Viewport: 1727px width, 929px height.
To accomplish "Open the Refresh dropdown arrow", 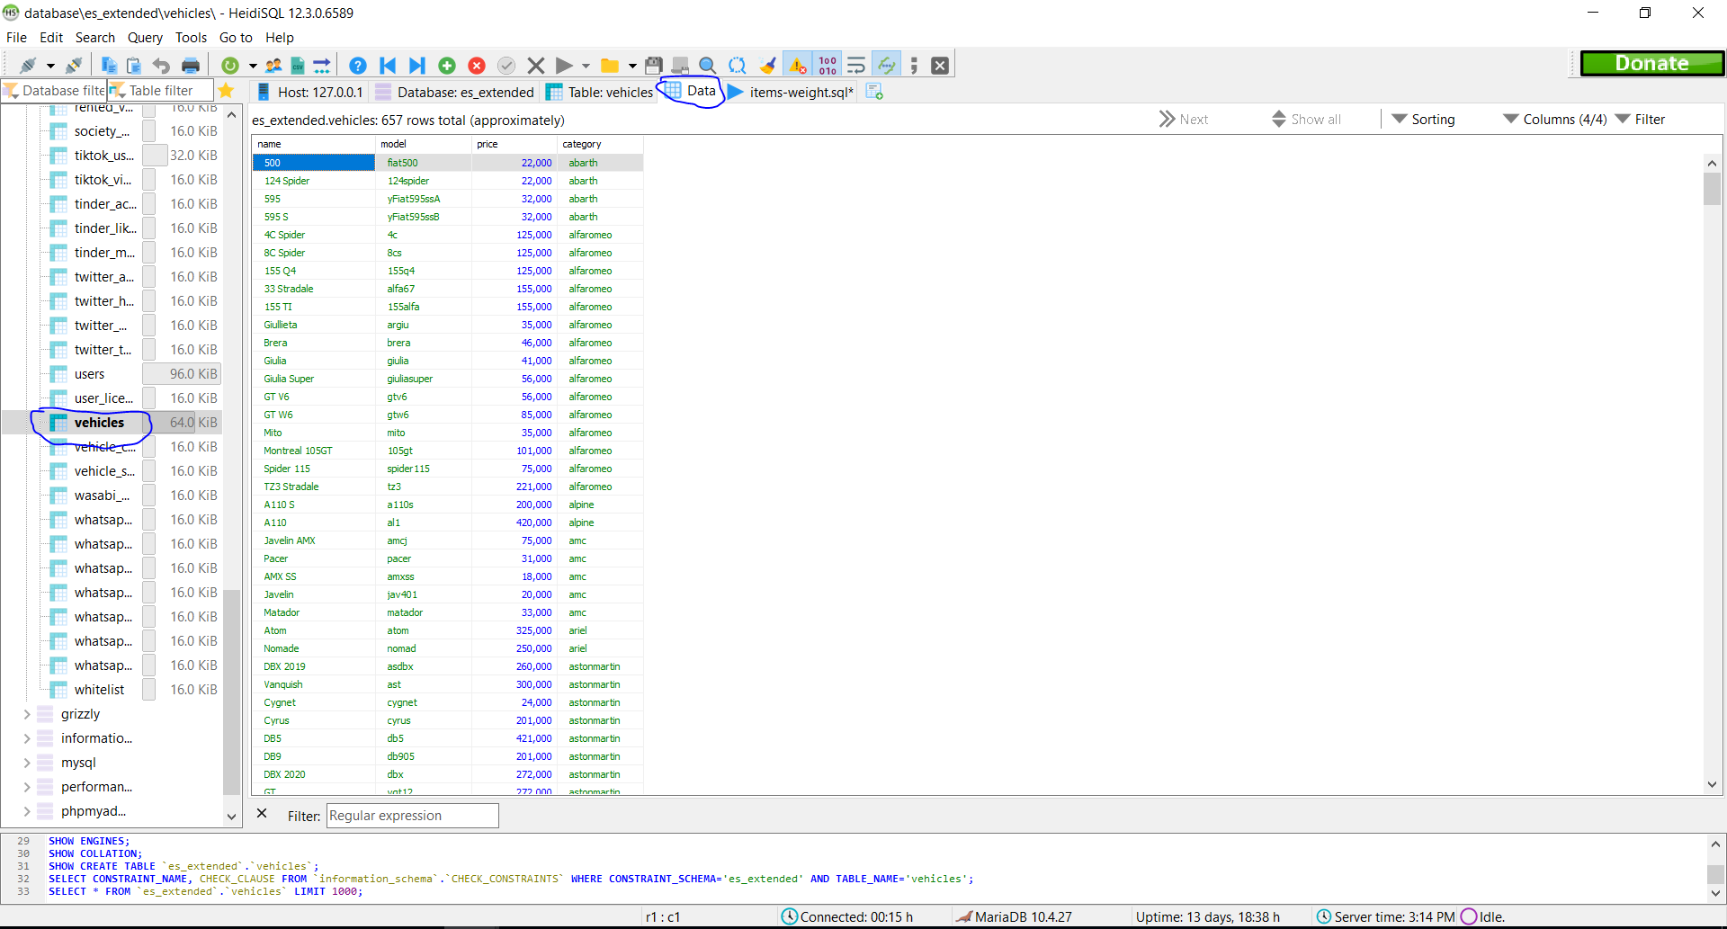I will tap(253, 66).
